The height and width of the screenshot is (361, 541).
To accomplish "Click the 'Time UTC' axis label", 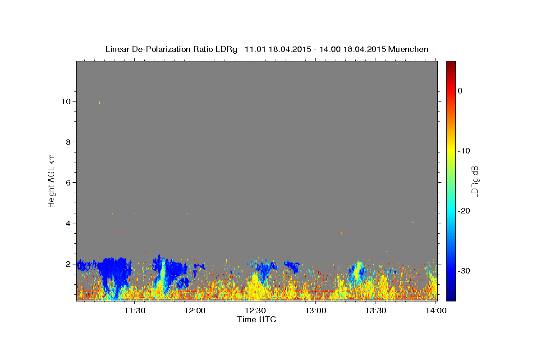I will point(257,319).
